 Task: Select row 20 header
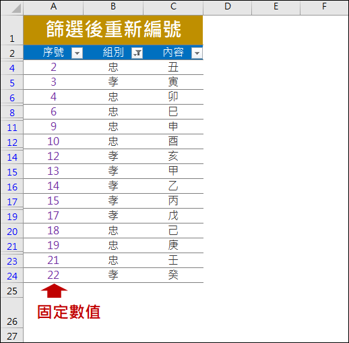(12, 231)
